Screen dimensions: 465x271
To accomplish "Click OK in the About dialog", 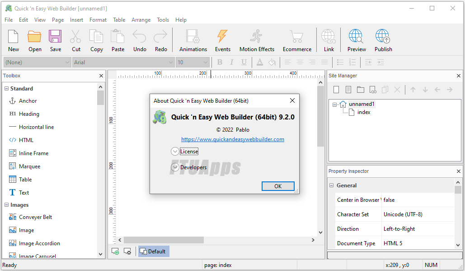I will pyautogui.click(x=278, y=186).
